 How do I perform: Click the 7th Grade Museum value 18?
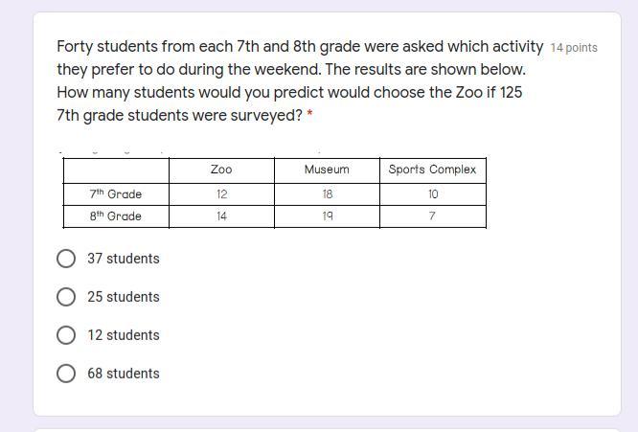327,194
